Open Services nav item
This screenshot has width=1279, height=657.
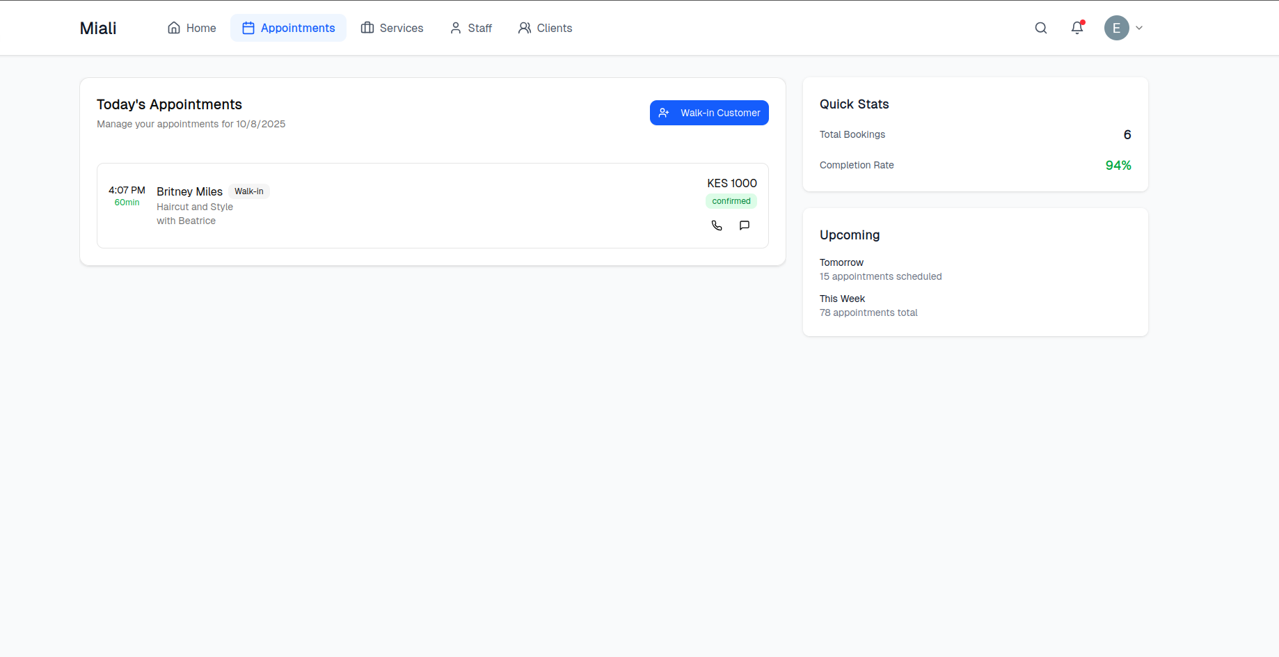click(x=392, y=28)
